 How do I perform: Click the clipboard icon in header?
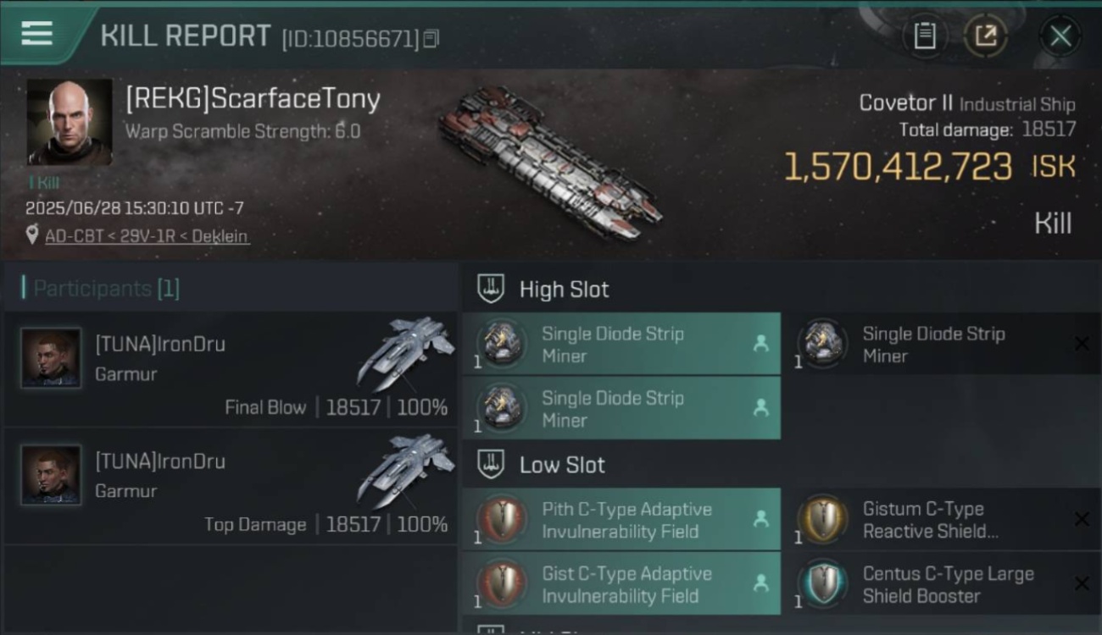[924, 36]
